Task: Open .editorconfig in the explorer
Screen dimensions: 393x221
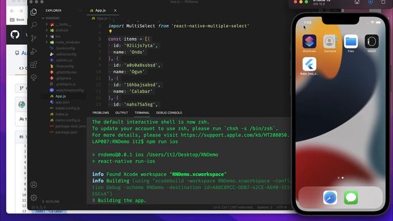Action: pyautogui.click(x=66, y=54)
